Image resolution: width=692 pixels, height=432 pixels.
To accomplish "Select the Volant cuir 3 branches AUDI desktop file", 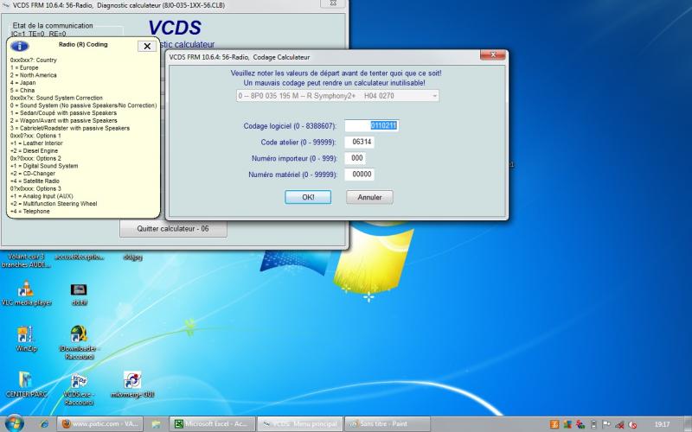I will (x=26, y=261).
